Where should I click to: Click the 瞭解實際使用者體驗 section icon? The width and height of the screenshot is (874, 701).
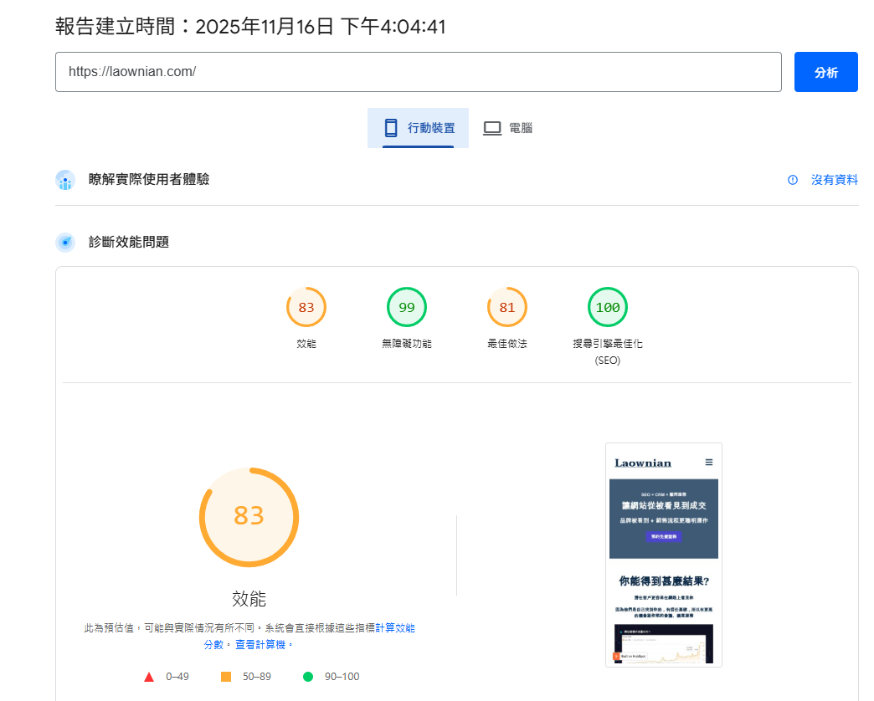pyautogui.click(x=65, y=179)
